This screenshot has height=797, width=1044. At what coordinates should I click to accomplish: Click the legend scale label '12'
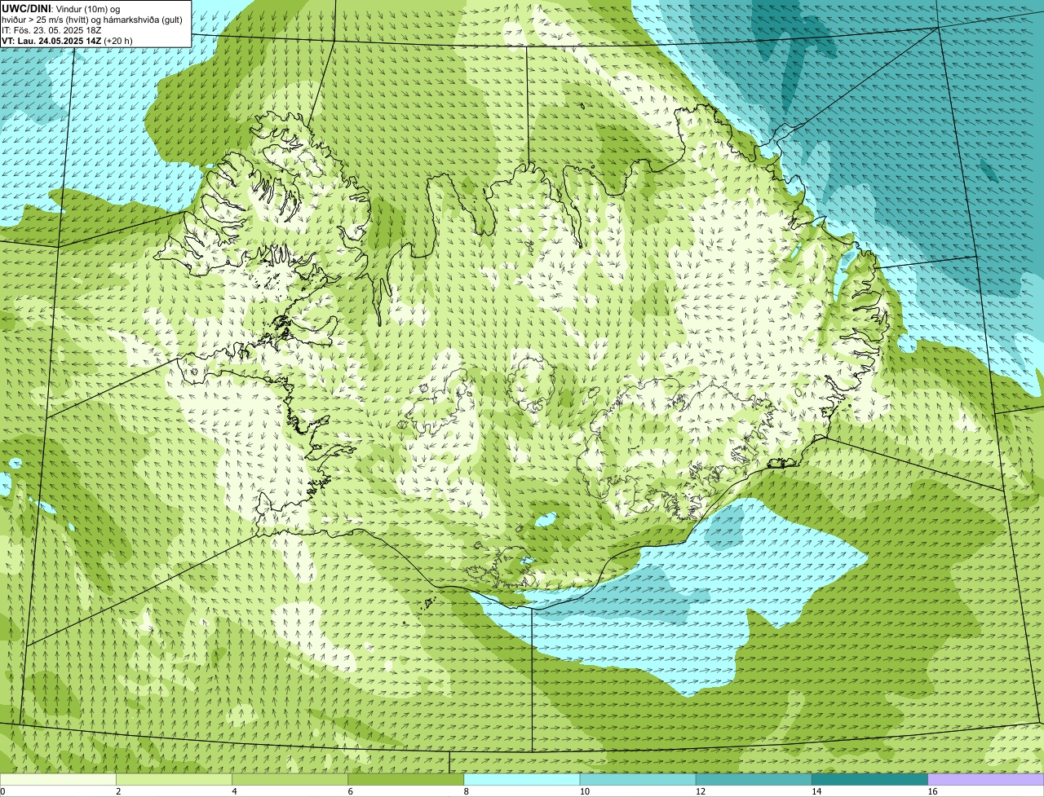coord(701,791)
